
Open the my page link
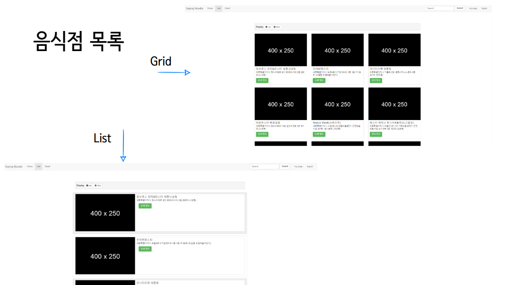click(473, 8)
